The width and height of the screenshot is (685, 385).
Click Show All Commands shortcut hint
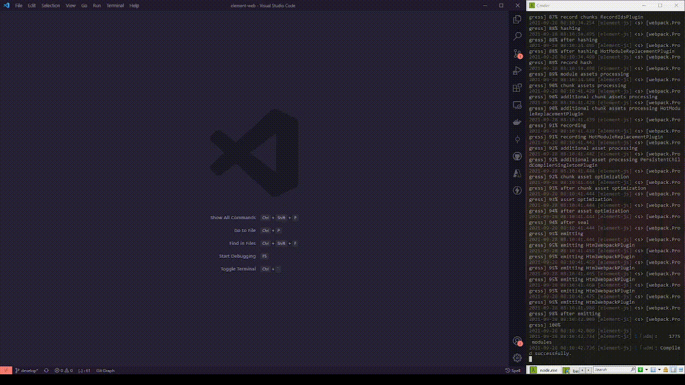pyautogui.click(x=254, y=218)
